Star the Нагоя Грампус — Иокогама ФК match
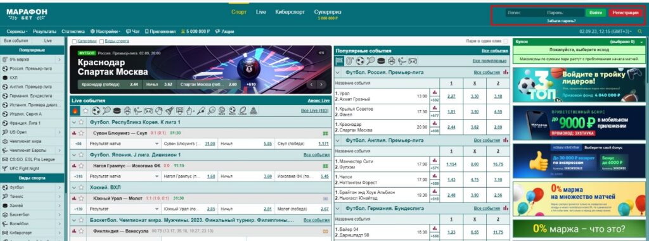 (82, 165)
